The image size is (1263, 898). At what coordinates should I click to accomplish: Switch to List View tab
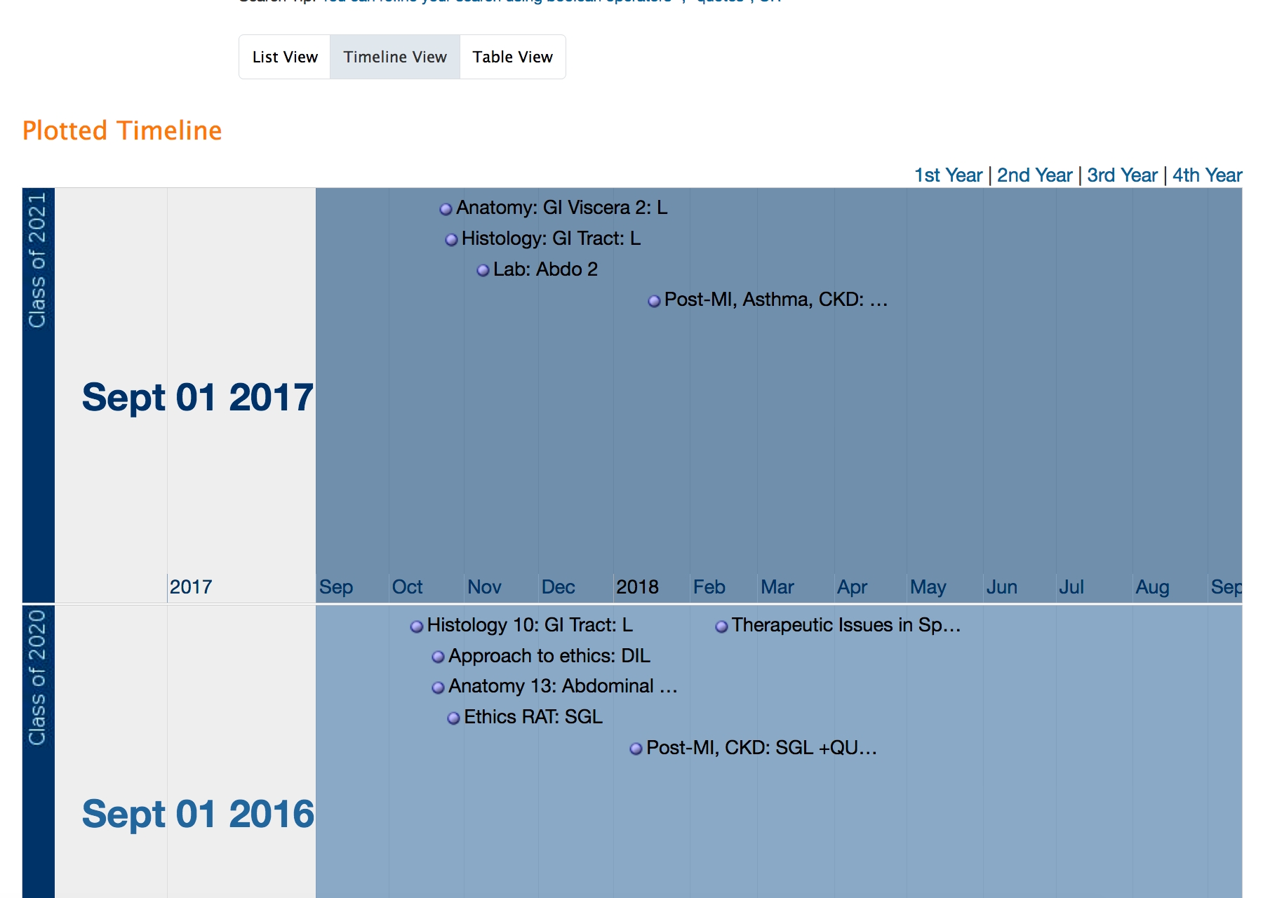click(285, 57)
